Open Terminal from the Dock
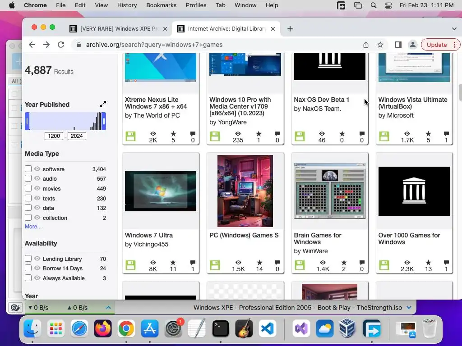The width and height of the screenshot is (462, 346). (220, 328)
